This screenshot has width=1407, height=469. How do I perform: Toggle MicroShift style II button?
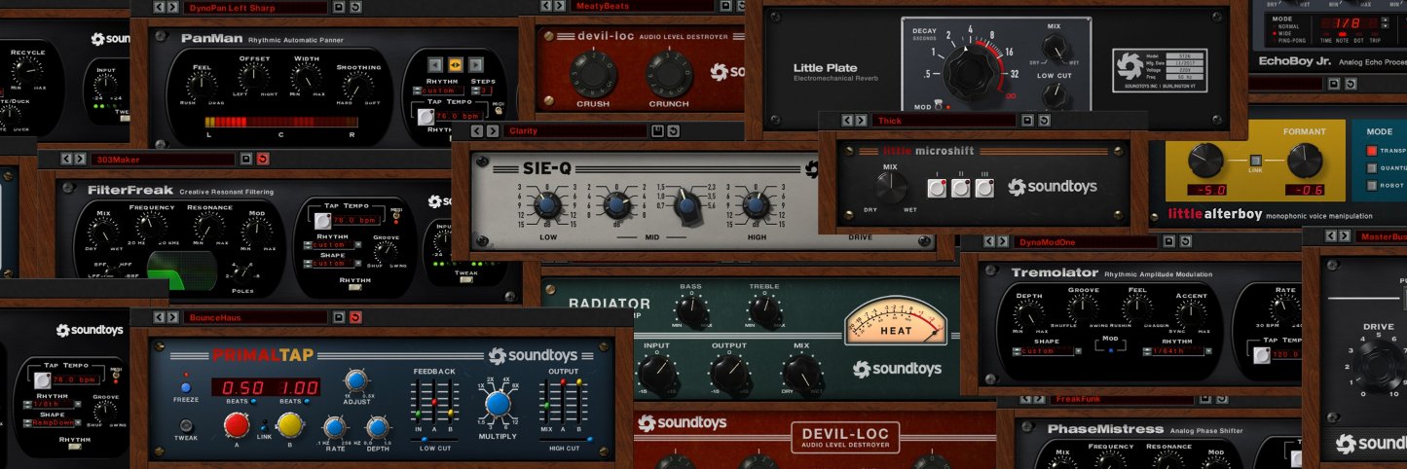tap(960, 188)
